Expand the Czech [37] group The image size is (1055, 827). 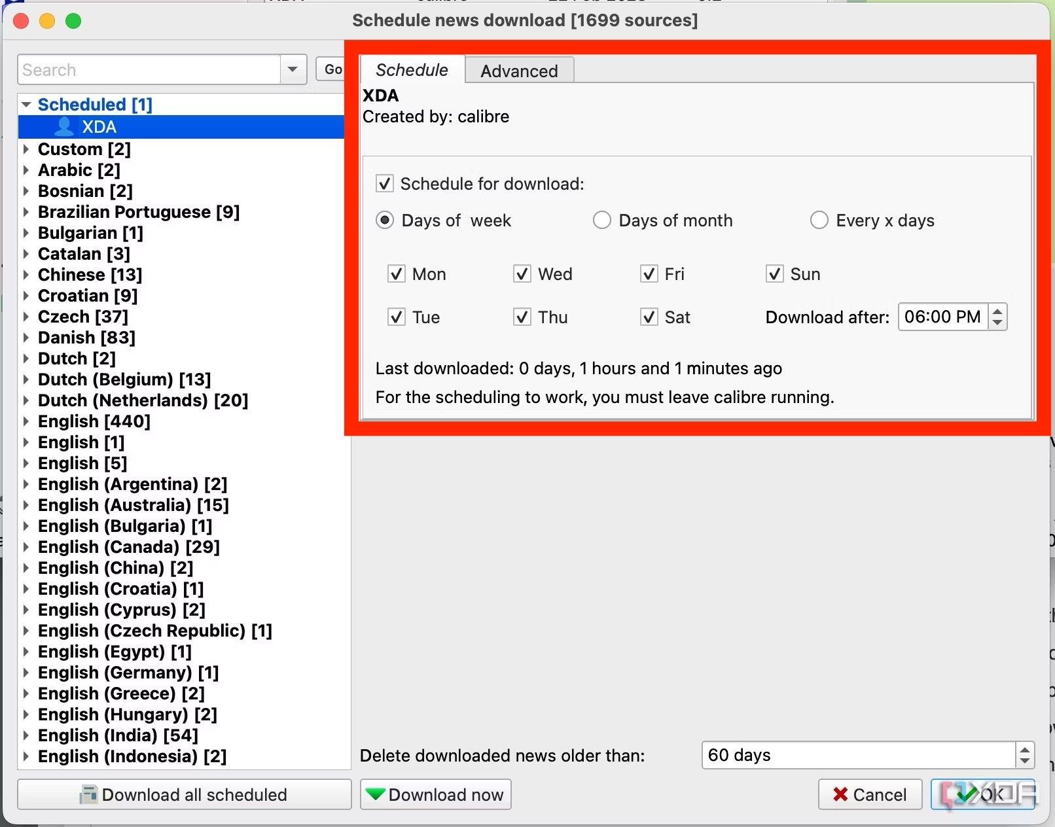(x=26, y=316)
